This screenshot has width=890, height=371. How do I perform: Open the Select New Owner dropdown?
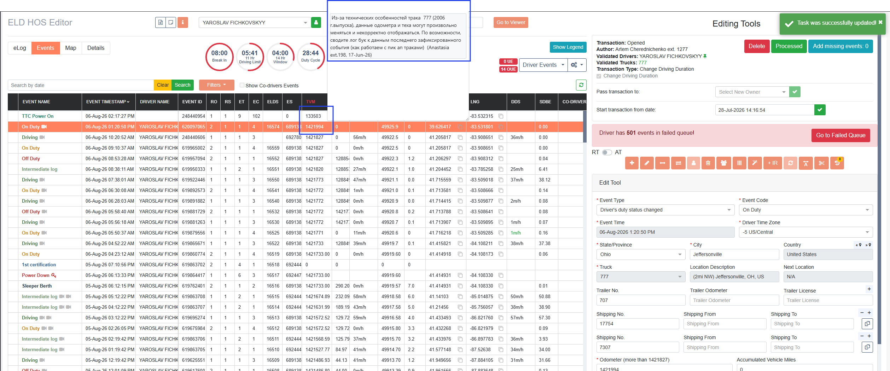tap(752, 92)
